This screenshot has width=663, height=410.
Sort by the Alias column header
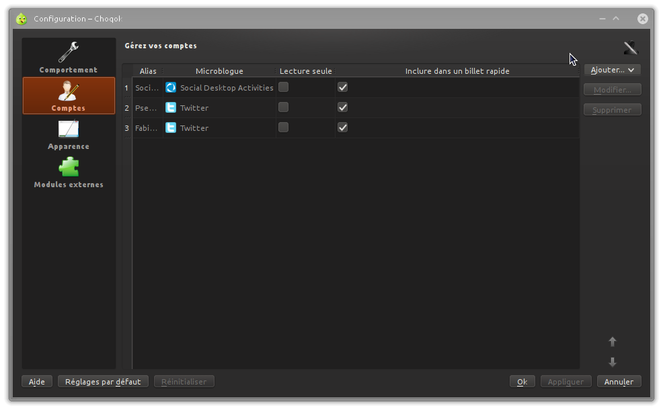click(x=148, y=71)
